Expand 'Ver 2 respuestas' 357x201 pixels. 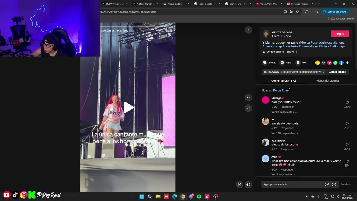click(x=283, y=174)
